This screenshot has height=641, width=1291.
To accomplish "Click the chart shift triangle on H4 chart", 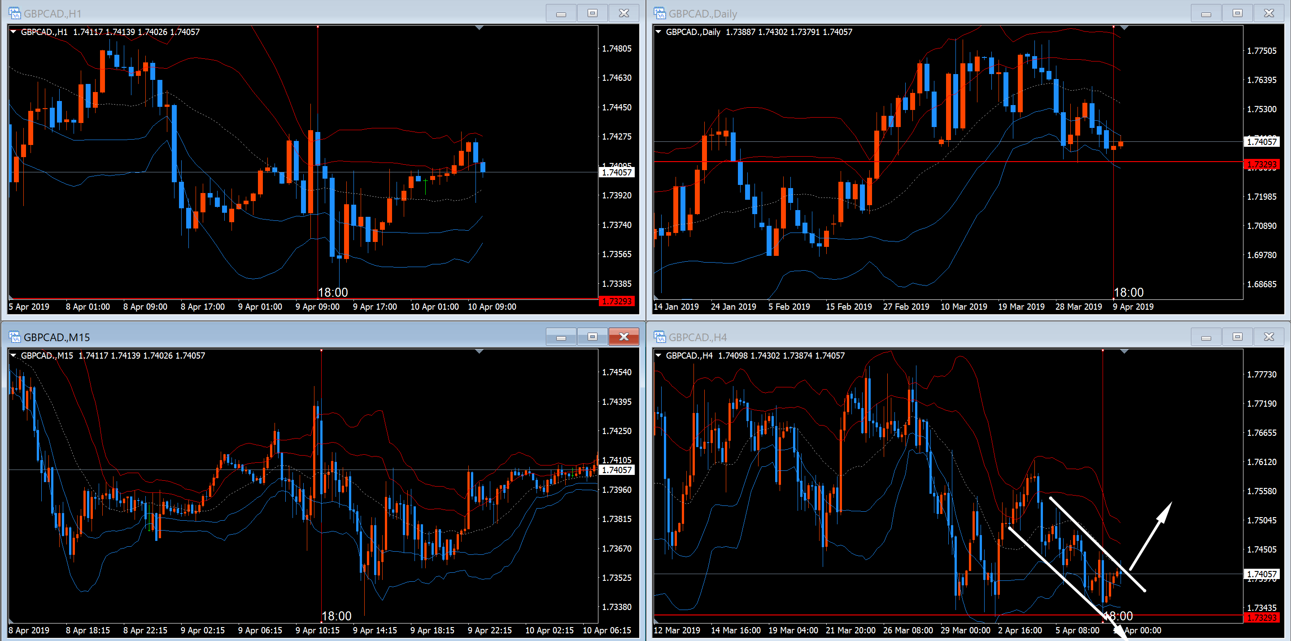I will tap(1124, 351).
